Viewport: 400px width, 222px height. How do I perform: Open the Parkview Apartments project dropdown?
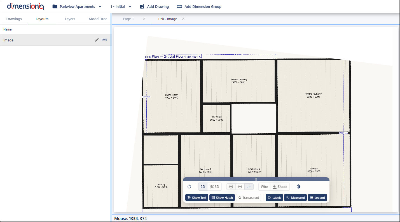(77, 6)
